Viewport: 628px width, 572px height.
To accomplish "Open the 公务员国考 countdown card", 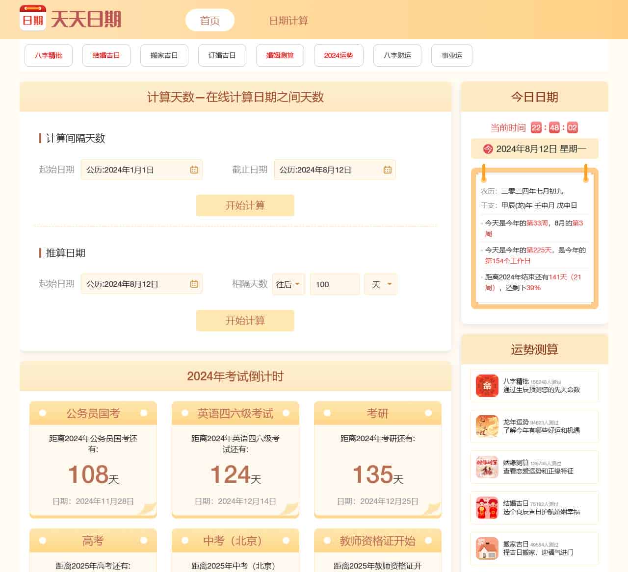I will click(x=93, y=460).
